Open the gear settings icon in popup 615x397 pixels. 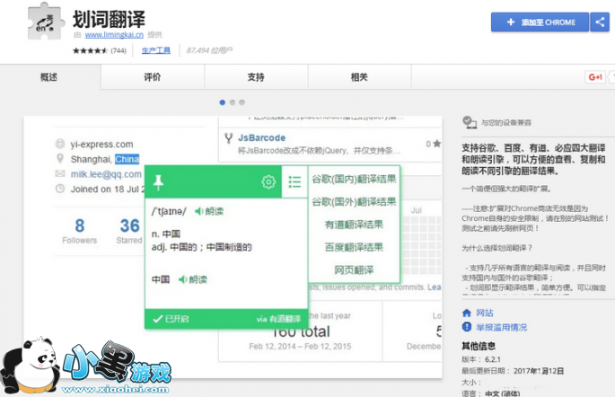268,182
